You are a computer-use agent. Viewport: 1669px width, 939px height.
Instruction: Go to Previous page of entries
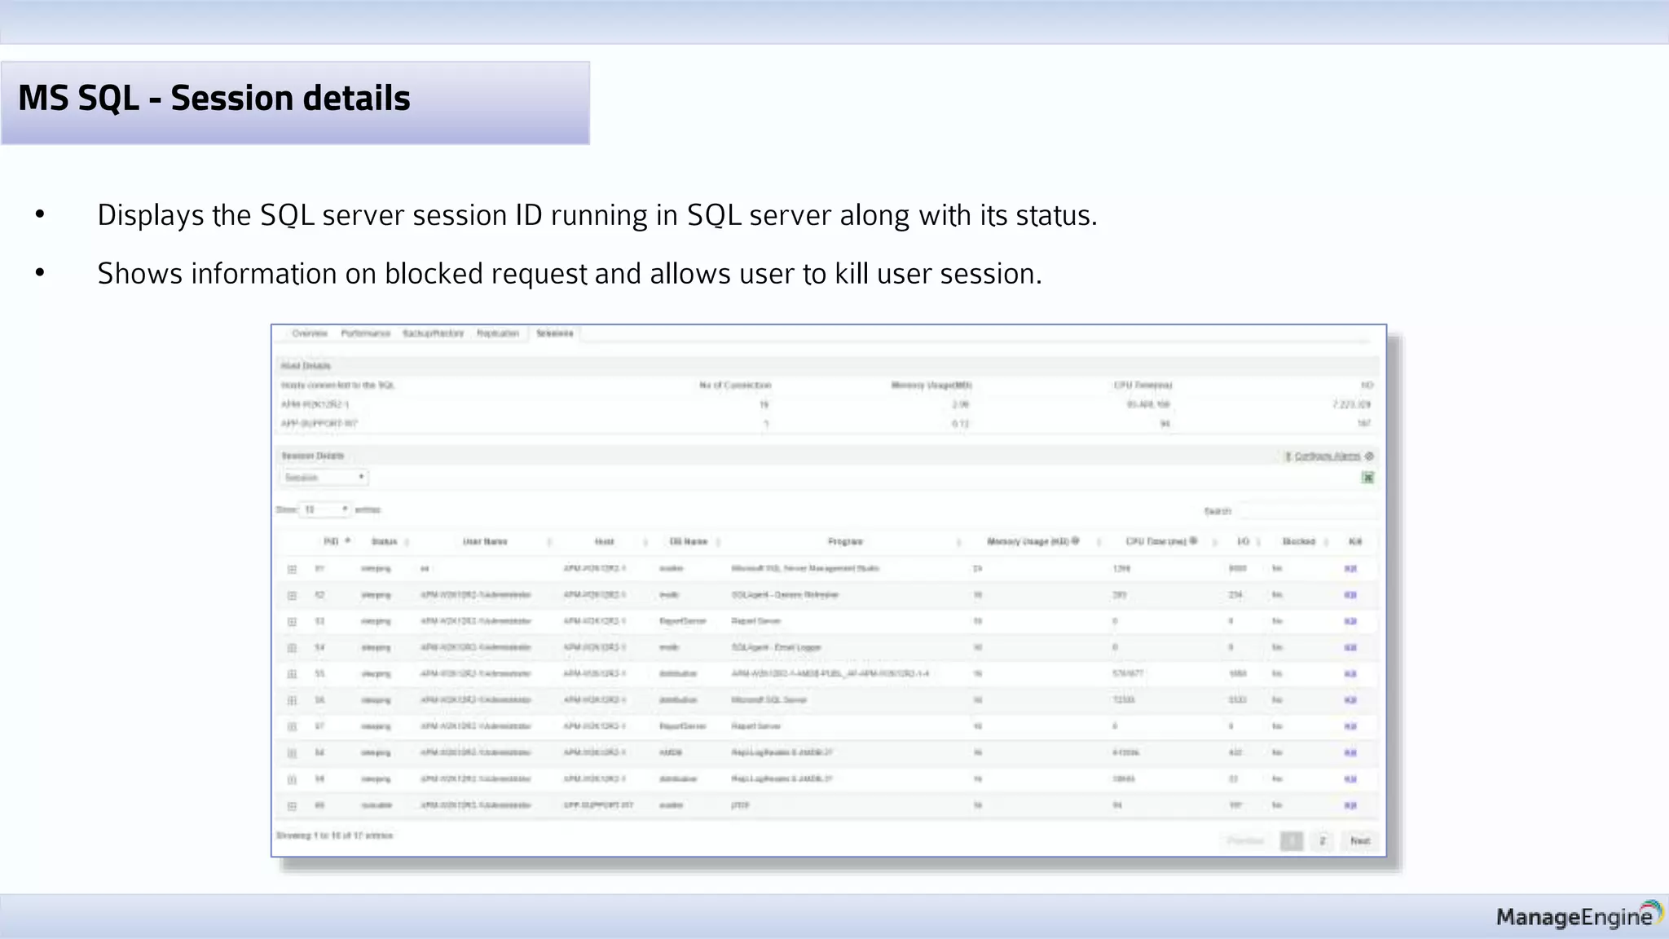[1245, 840]
